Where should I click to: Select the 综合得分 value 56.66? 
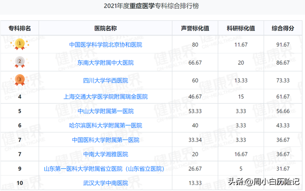pos(283,111)
